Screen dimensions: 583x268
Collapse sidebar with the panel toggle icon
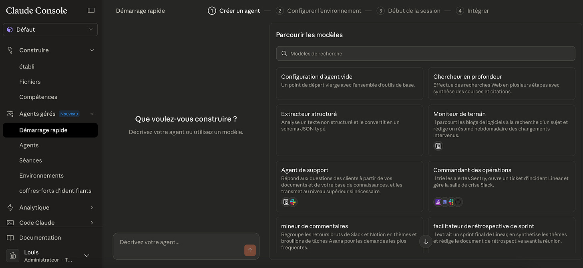click(x=91, y=10)
